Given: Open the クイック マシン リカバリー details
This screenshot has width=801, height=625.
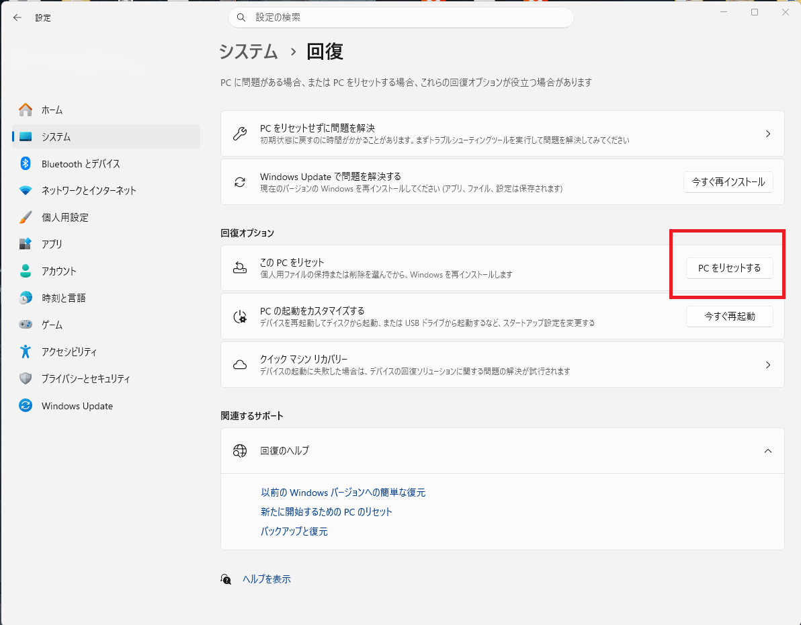Looking at the screenshot, I should pyautogui.click(x=767, y=364).
